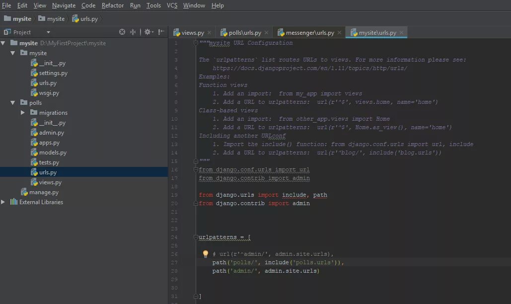Open the Run menu
The height and width of the screenshot is (304, 511).
[x=135, y=5]
